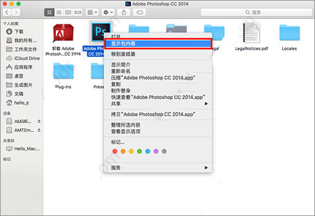315x216 pixels.
Task: Choose 查看显示选项 (Show View Options)
Action: 157,132
